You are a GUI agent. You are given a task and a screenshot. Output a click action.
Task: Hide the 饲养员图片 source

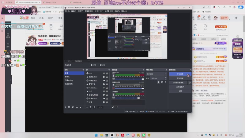pyautogui.click(x=104, y=80)
